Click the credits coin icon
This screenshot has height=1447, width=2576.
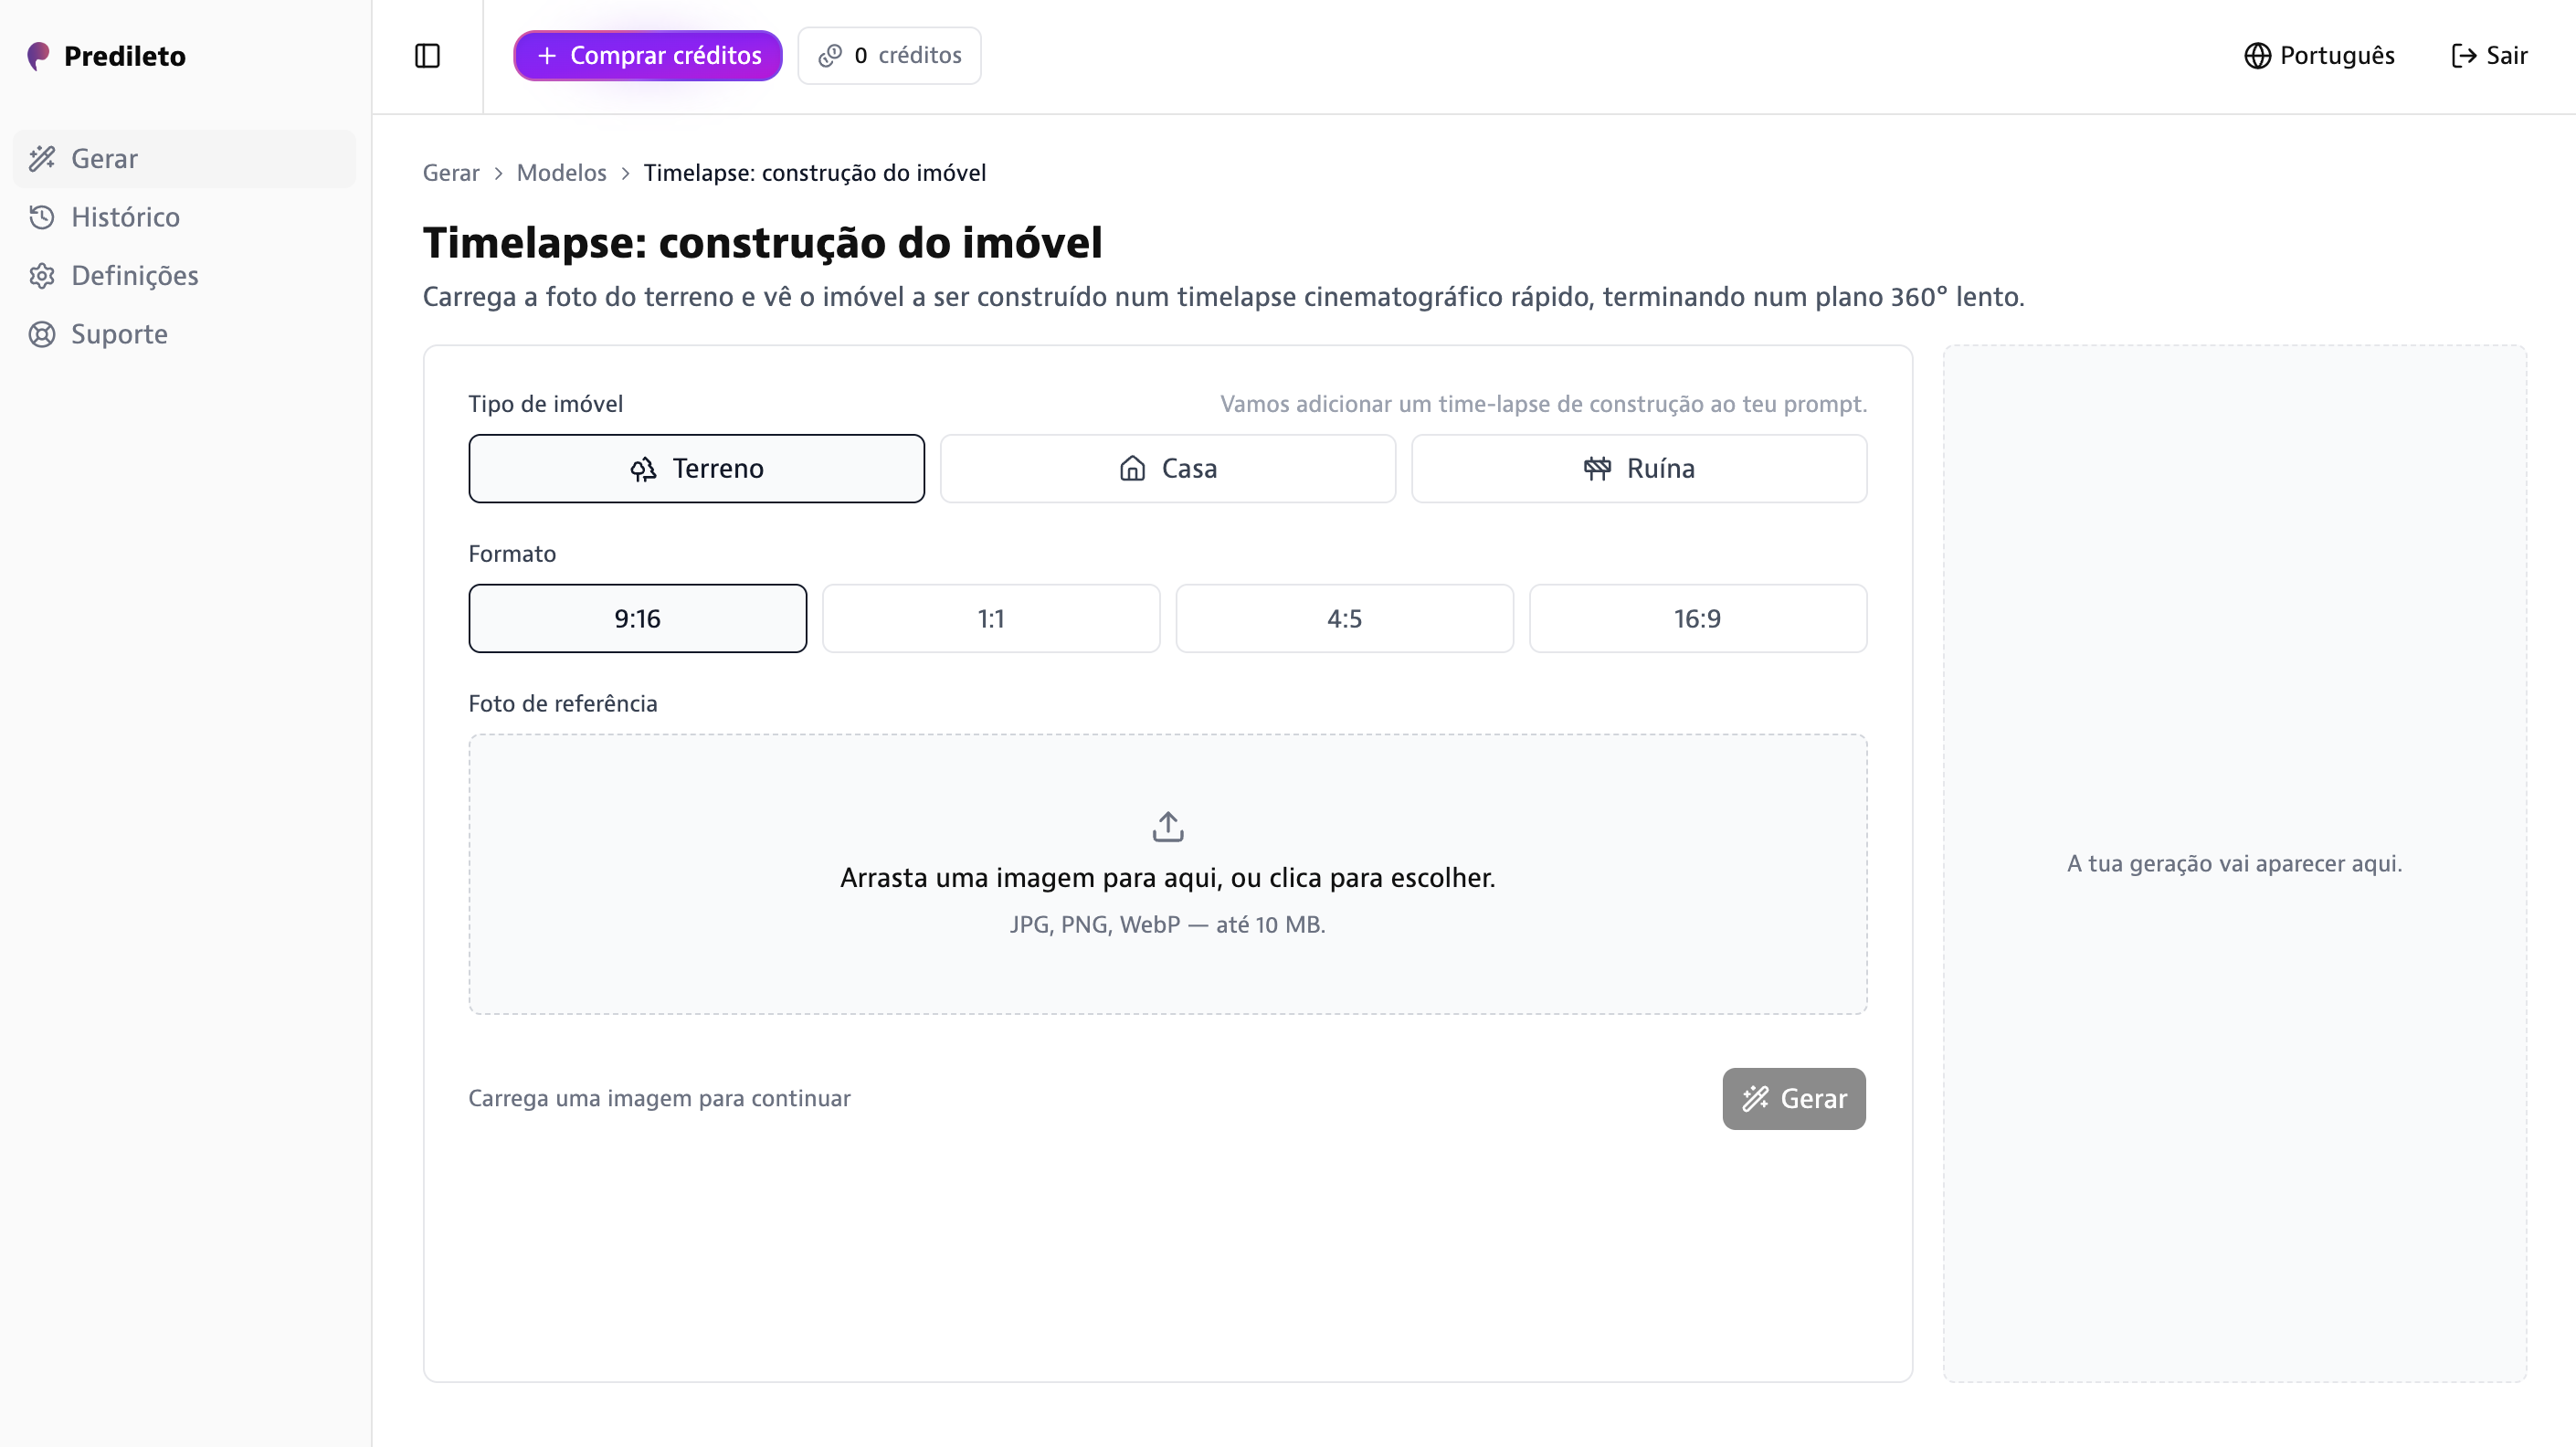(830, 56)
